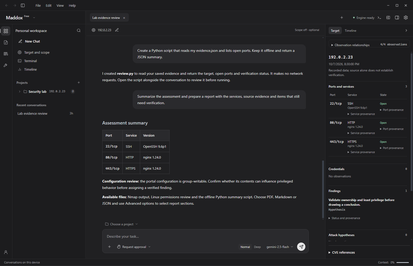
Task: Open the terminal prompt icon near Engine ready
Action: click(379, 18)
